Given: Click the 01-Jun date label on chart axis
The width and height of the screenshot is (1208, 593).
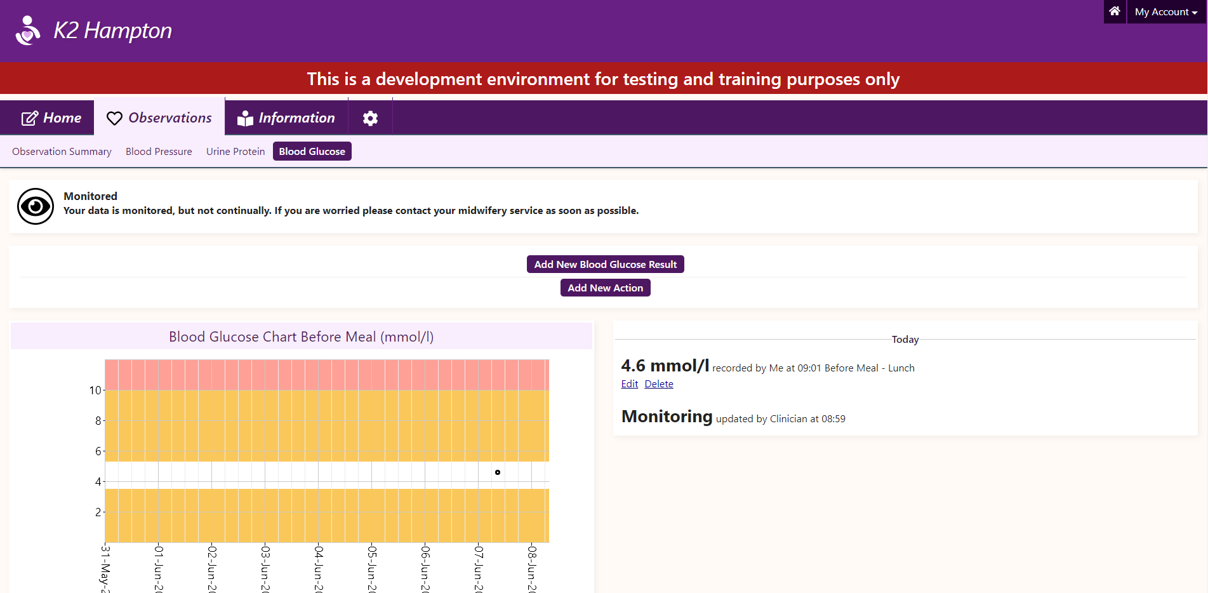Looking at the screenshot, I should point(159,568).
